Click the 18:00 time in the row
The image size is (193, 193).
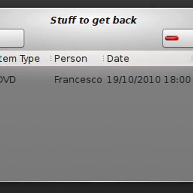pyautogui.click(x=177, y=80)
